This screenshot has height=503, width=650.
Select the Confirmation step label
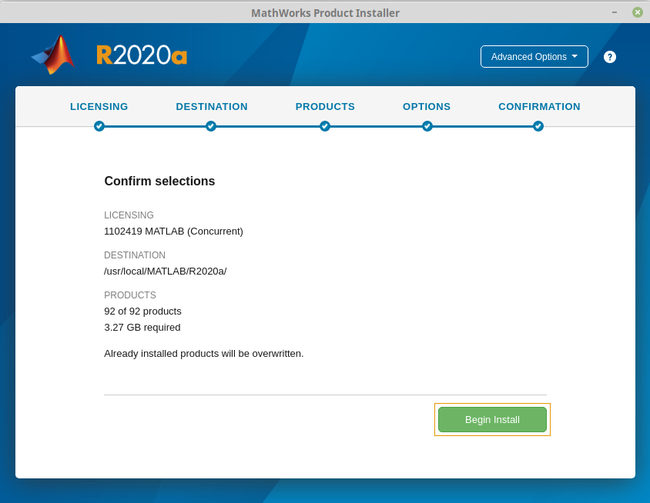click(539, 107)
